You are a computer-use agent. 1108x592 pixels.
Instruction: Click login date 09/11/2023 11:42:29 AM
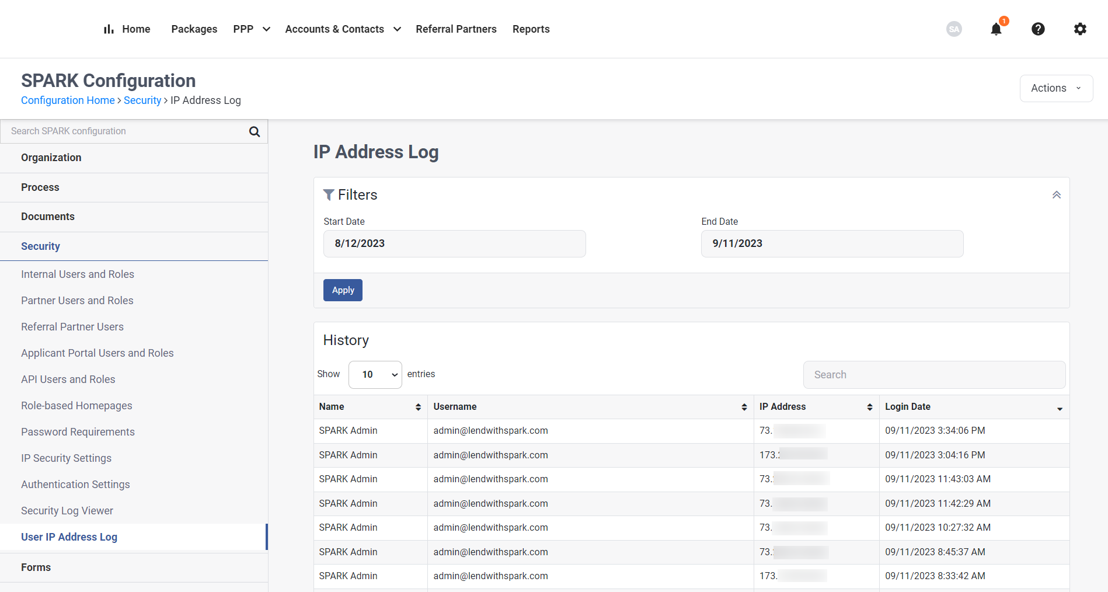938,504
